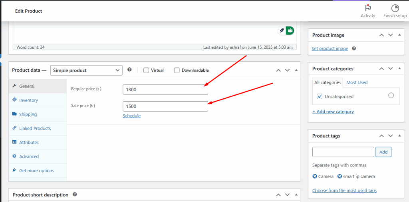Click help icon next to Set product image
Screen dimensions: 409x202
354,49
